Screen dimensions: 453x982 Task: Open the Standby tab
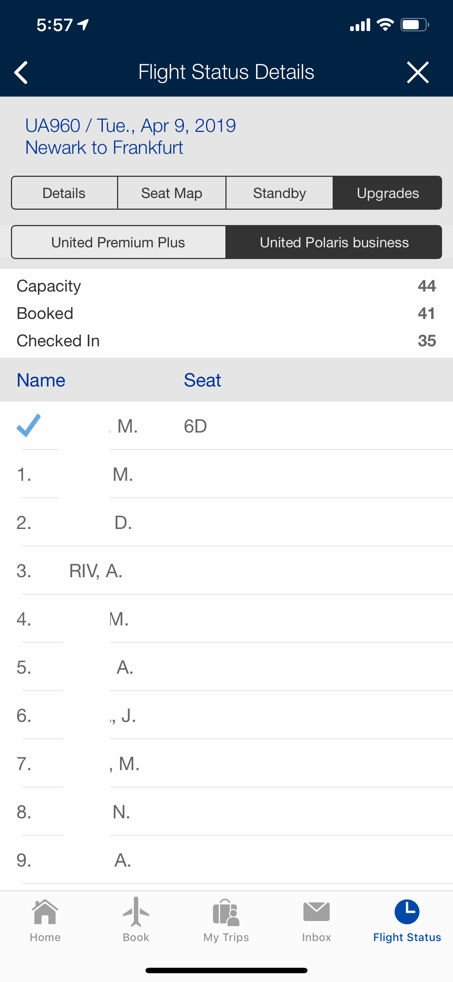[279, 193]
